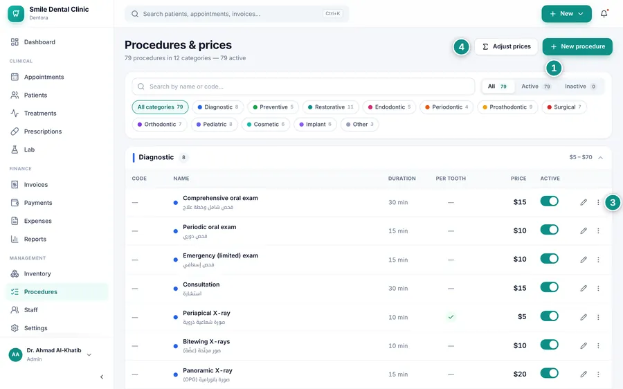Filter by the Orthodontic category chip
The width and height of the screenshot is (623, 389).
click(x=159, y=125)
